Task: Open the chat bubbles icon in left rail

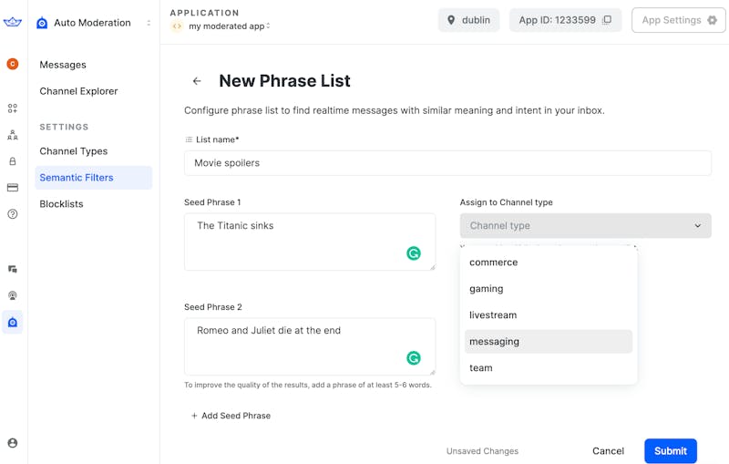Action: tap(13, 269)
